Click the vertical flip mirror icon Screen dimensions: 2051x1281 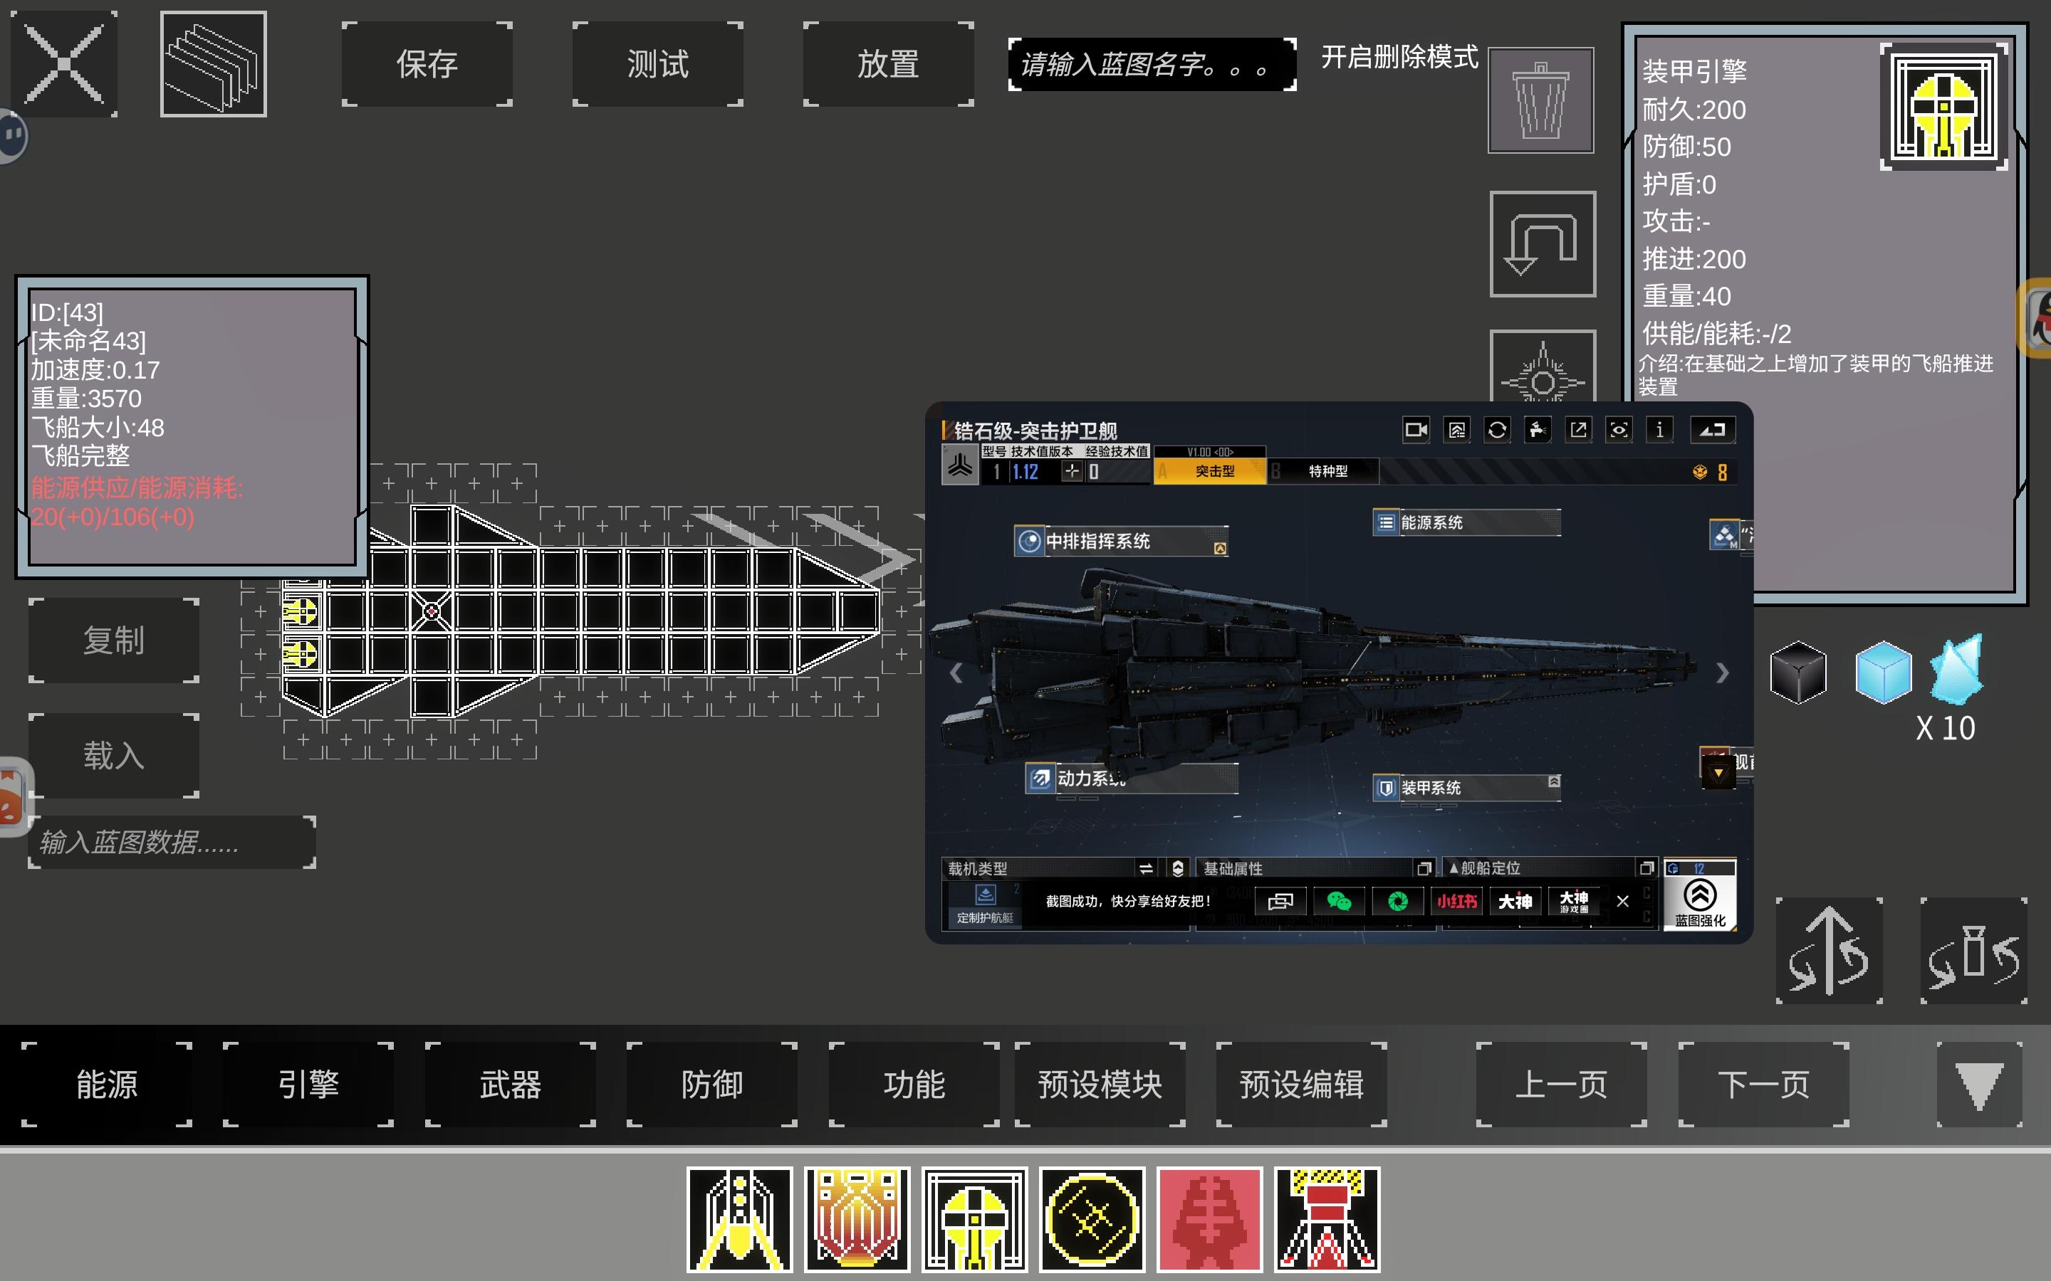1829,951
